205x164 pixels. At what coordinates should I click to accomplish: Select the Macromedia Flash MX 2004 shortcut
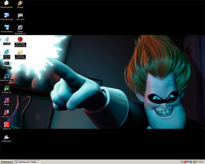[20, 42]
